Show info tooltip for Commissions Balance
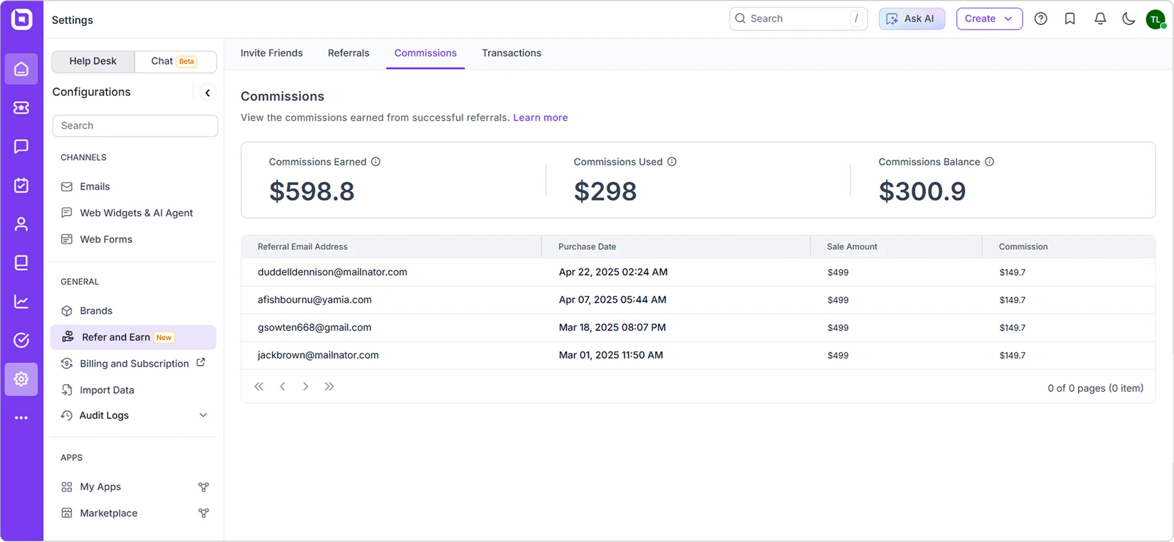 (x=989, y=162)
